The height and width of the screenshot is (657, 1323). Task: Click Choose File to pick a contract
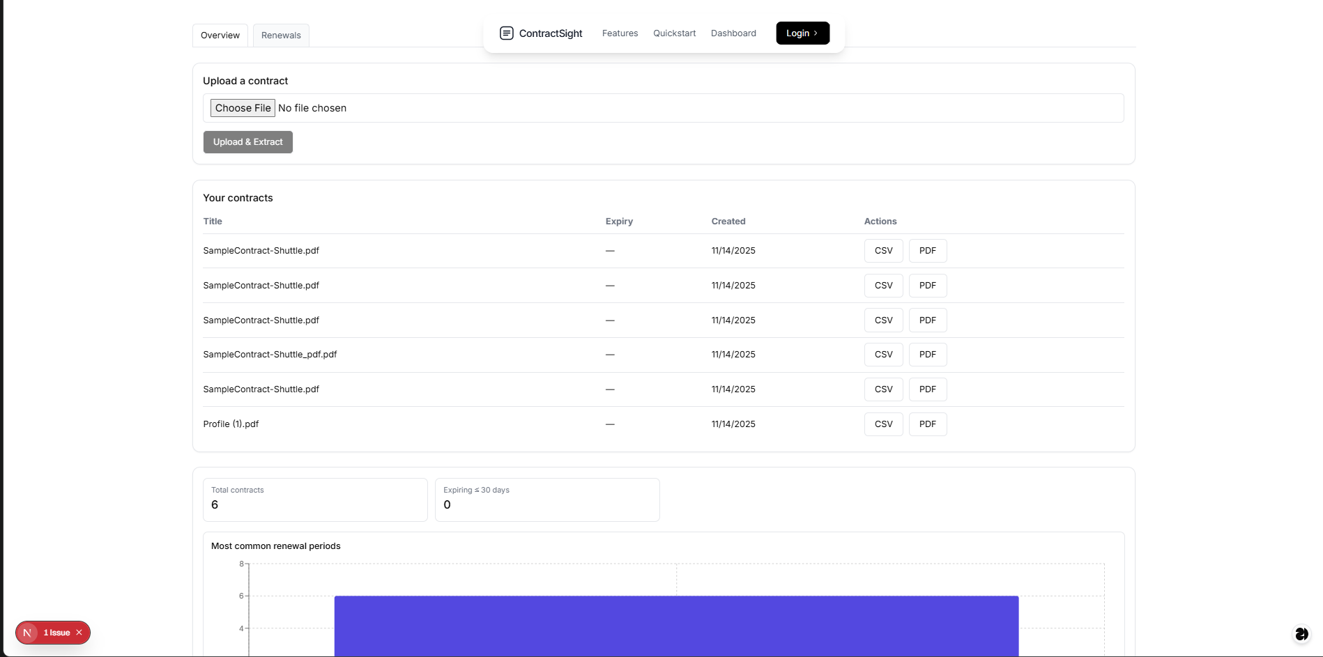click(243, 108)
